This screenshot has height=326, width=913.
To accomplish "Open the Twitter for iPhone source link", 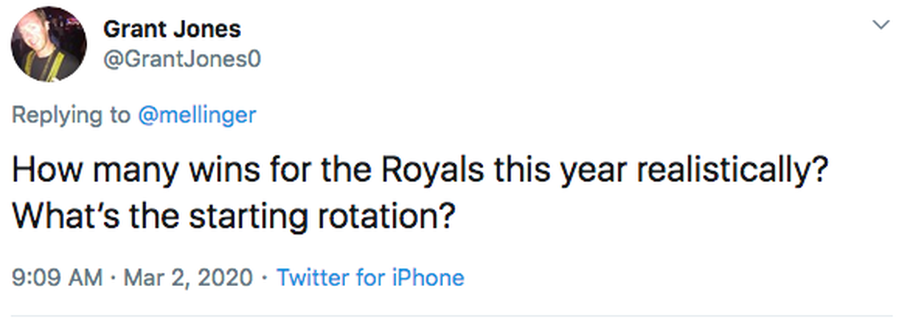I will (x=370, y=278).
